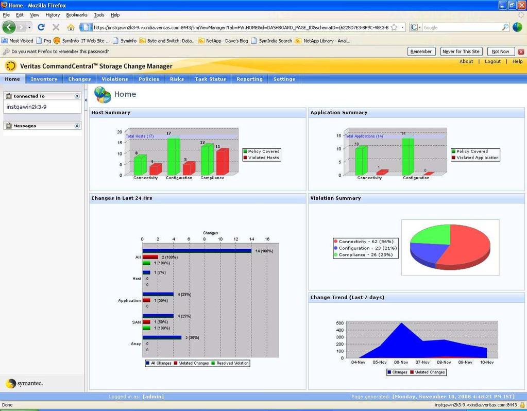527x411 pixels.
Task: Click the Change Trend (Last 7 days) heading
Action: pos(347,297)
